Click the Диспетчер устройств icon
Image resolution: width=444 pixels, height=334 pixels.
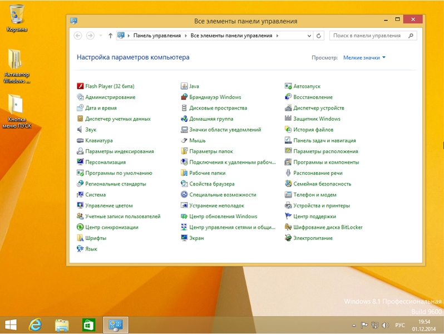click(288, 108)
